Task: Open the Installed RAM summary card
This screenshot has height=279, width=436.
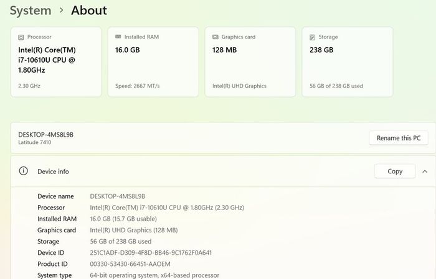Action: (x=153, y=62)
